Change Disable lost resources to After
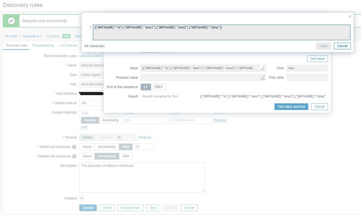 pos(126,156)
